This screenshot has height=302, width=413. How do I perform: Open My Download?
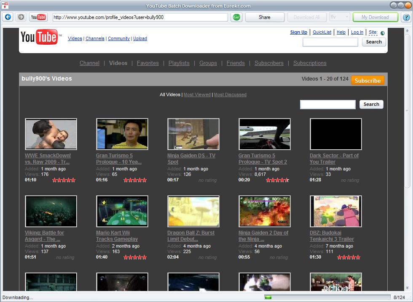click(x=375, y=17)
